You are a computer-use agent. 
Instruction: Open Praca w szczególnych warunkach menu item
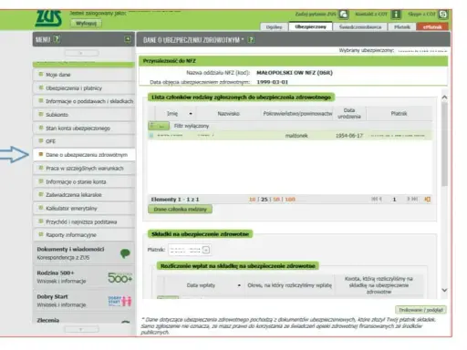[84, 168]
